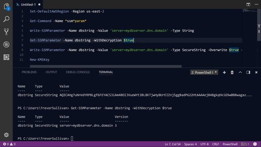Click line number 11 in gutter
The width and height of the screenshot is (261, 147).
click(x=21, y=60)
